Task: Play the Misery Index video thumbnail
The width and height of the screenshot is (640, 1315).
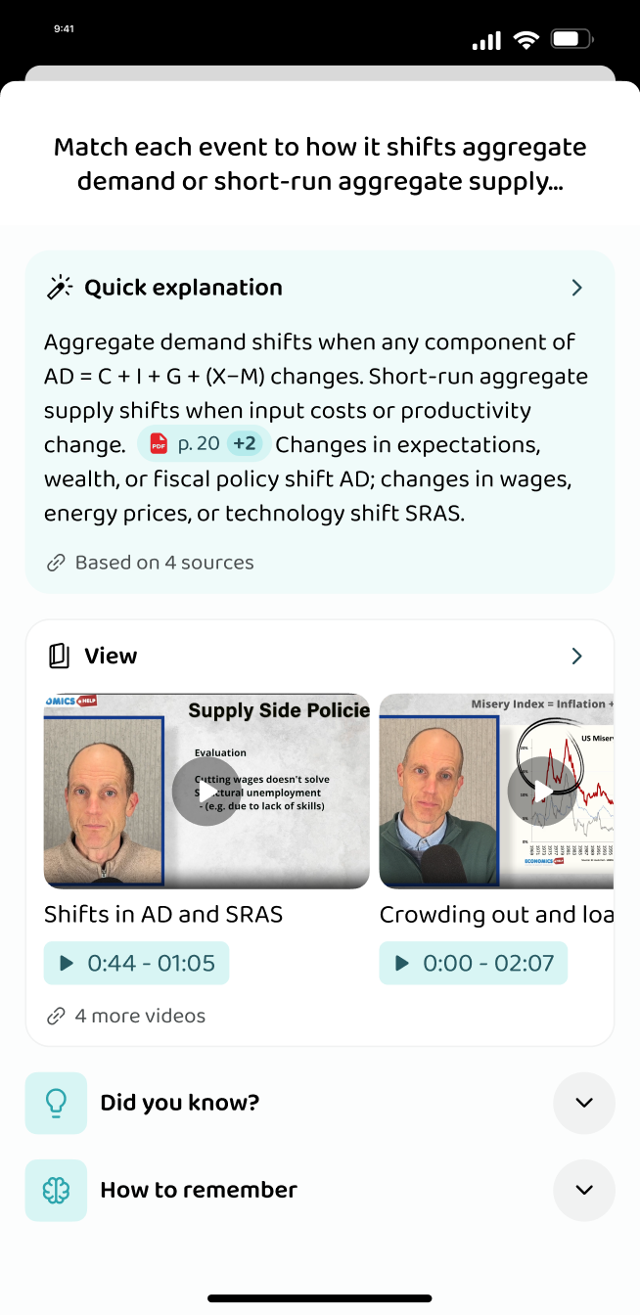Action: 497,791
